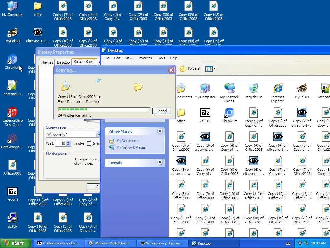
Task: Open the on-screen keyboard tray icon
Action: point(288,243)
